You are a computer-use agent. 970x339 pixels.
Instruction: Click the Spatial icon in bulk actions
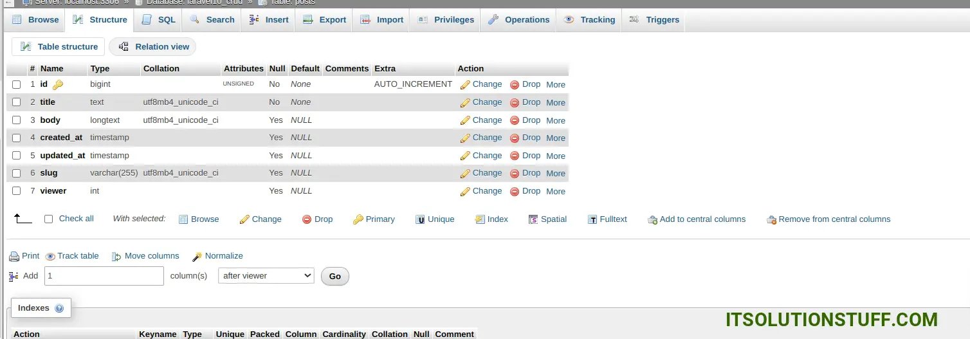click(533, 219)
